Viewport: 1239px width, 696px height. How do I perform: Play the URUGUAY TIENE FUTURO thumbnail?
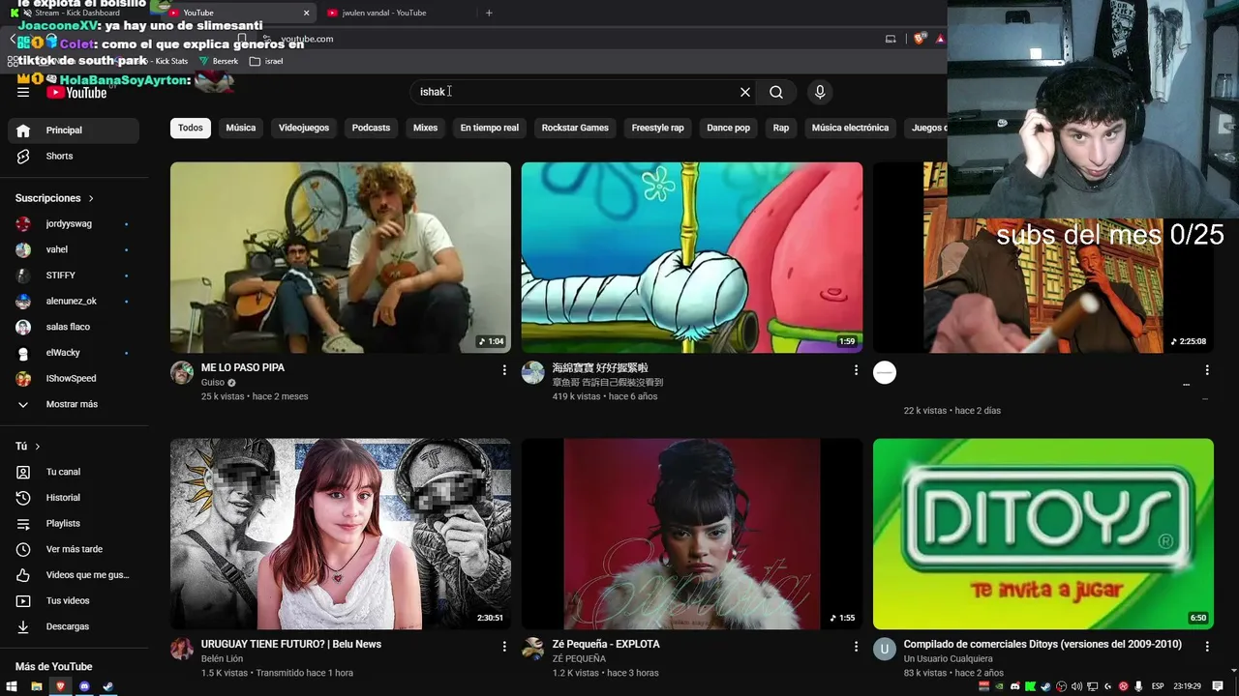pyautogui.click(x=341, y=535)
